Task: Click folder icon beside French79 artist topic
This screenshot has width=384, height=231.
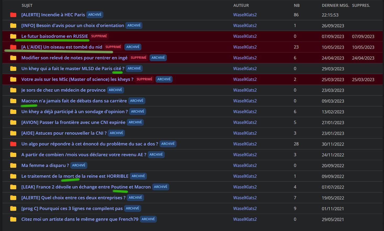Action: tap(13, 219)
